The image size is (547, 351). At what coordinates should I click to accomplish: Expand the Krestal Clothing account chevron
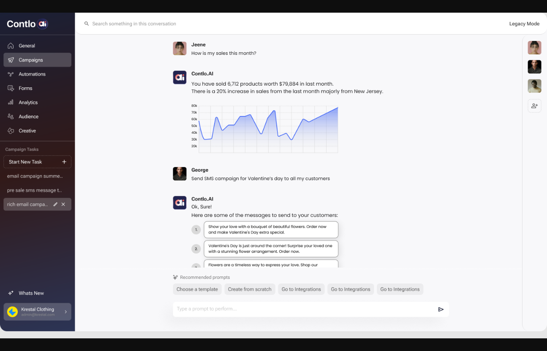point(65,312)
